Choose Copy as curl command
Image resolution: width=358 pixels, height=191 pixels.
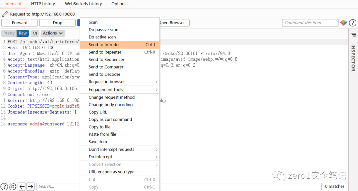pyautogui.click(x=120, y=119)
